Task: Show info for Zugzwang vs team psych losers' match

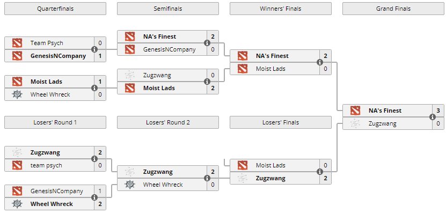Action: click(x=94, y=159)
